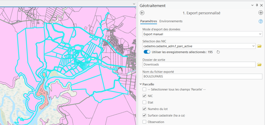265x125 pixels.
Task: Toggle Utiliser les enregistrements sélectionnés switch
Action: point(147,52)
